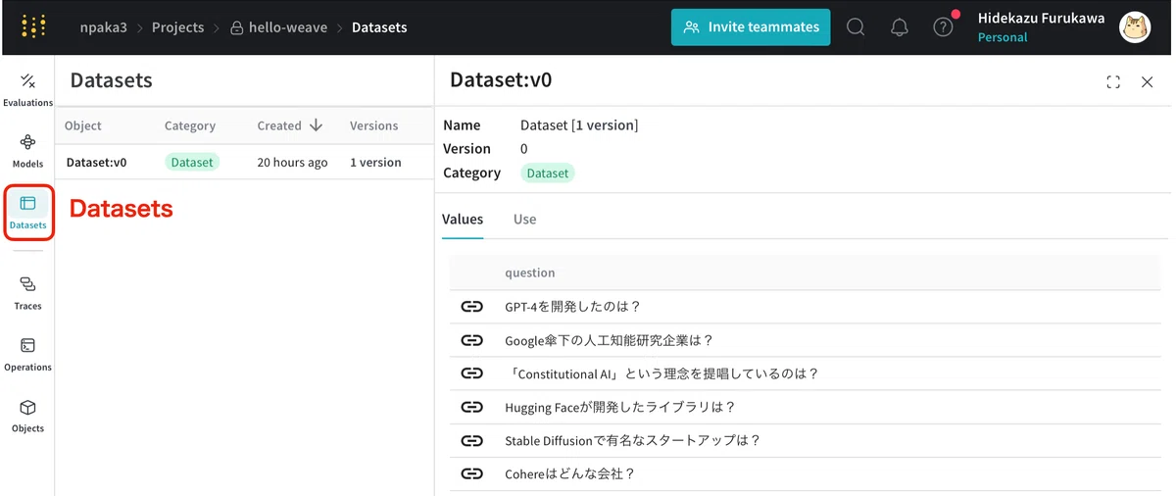The height and width of the screenshot is (496, 1176).
Task: Select the Hugging Face question text
Action: (620, 407)
